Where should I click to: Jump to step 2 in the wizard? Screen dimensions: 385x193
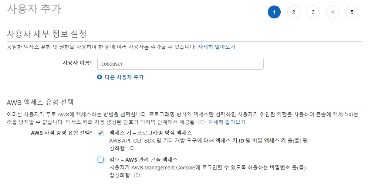click(294, 12)
